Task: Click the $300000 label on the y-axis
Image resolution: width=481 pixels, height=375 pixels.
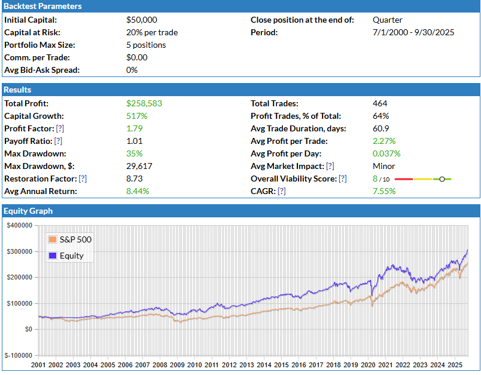Action: (19, 251)
